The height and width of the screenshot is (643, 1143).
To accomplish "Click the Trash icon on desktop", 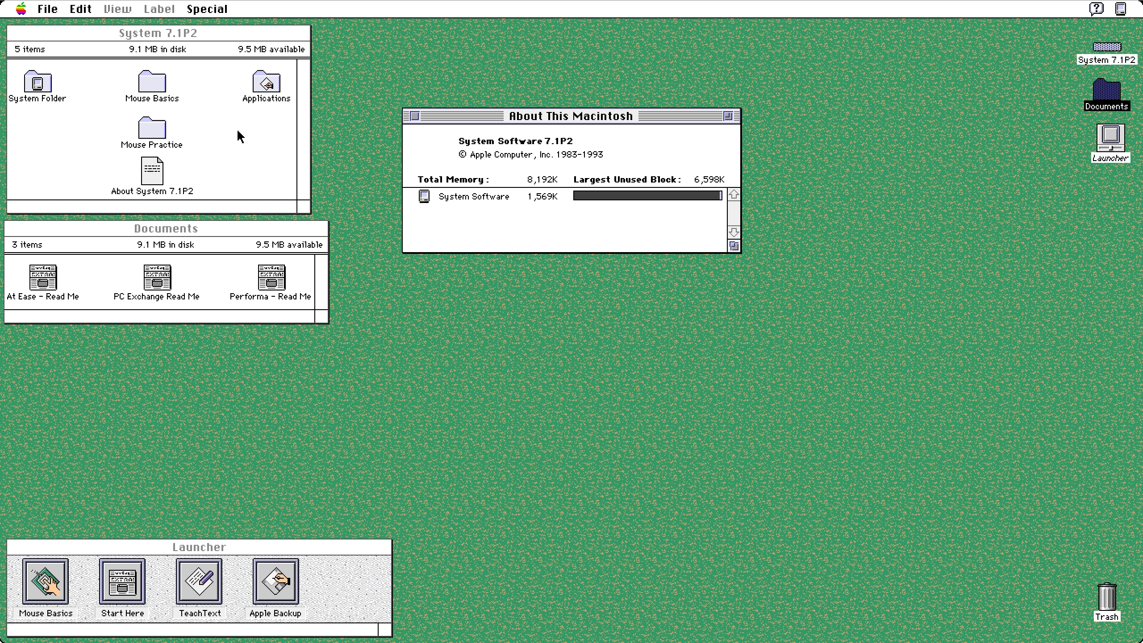I will (x=1107, y=597).
